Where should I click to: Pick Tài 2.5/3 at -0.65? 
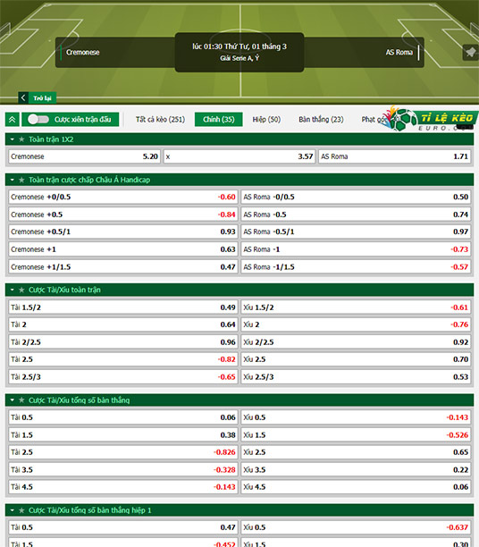coord(123,377)
